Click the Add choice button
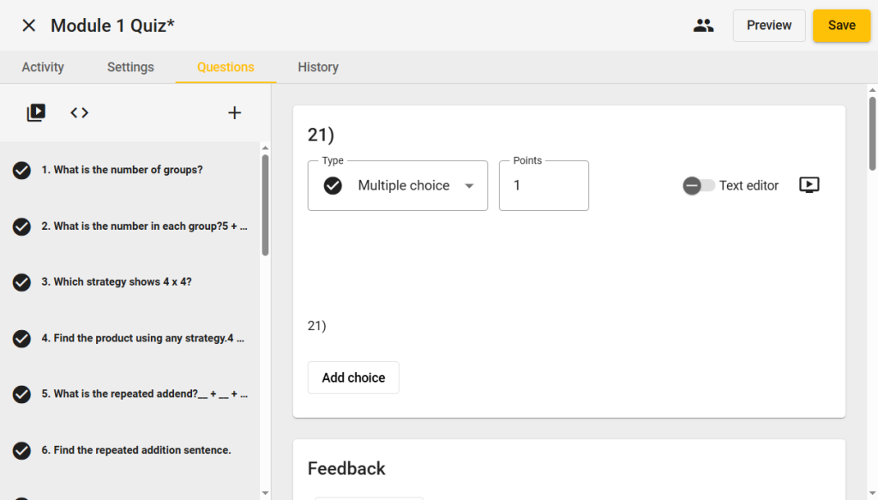Image resolution: width=878 pixels, height=500 pixels. (353, 377)
